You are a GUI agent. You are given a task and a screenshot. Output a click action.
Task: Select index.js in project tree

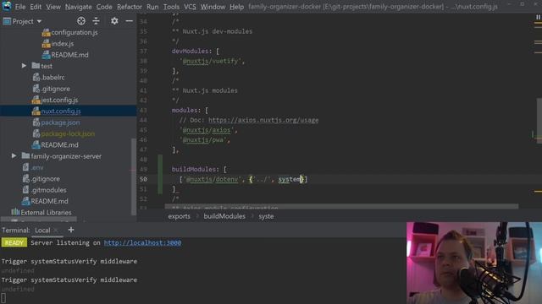[62, 44]
